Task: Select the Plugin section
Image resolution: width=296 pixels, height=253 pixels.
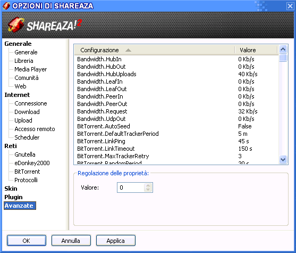Action: pos(13,197)
